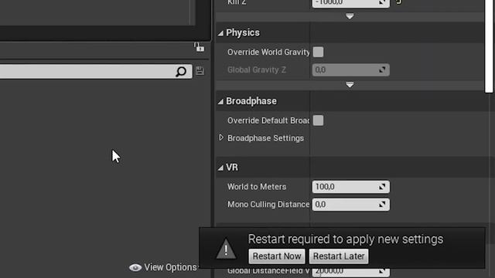This screenshot has height=278, width=495.
Task: Click save search icon beside search bar
Action: click(x=200, y=71)
